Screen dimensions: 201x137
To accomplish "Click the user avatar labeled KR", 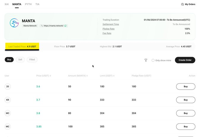I will [x=8, y=100].
